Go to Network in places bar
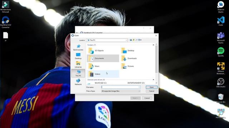Screen dimensions: 229x128 coord(78,82)
